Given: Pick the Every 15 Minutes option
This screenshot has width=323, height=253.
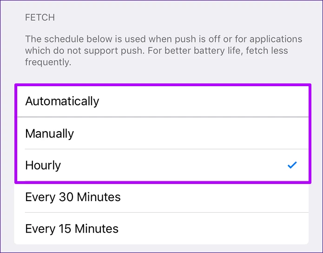Looking at the screenshot, I should [161, 228].
